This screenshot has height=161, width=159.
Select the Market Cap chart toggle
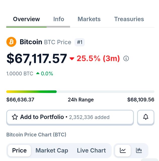click(x=52, y=150)
